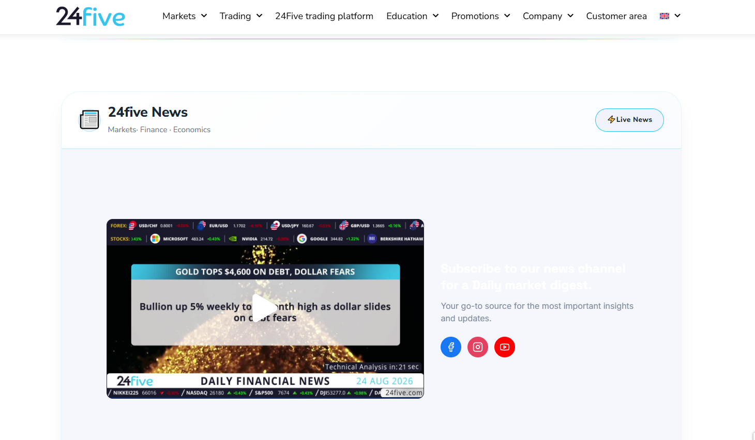Image resolution: width=755 pixels, height=440 pixels.
Task: Open the YouTube social icon
Action: pyautogui.click(x=505, y=347)
